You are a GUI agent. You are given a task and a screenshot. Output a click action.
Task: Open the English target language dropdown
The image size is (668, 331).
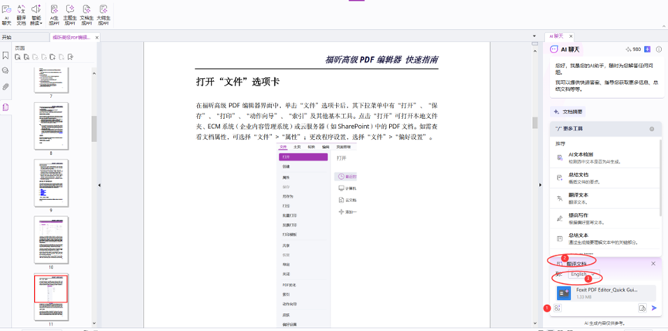point(578,274)
